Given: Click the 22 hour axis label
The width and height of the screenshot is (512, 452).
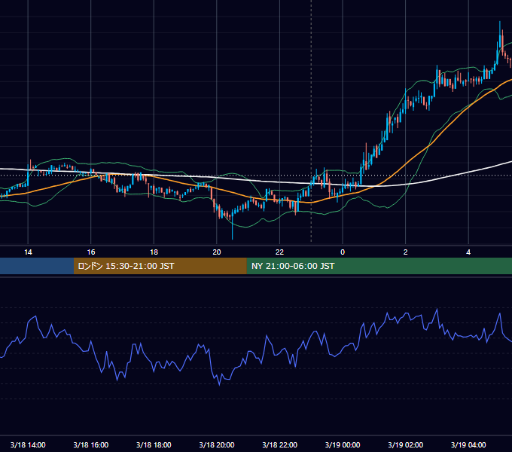Looking at the screenshot, I should [279, 252].
